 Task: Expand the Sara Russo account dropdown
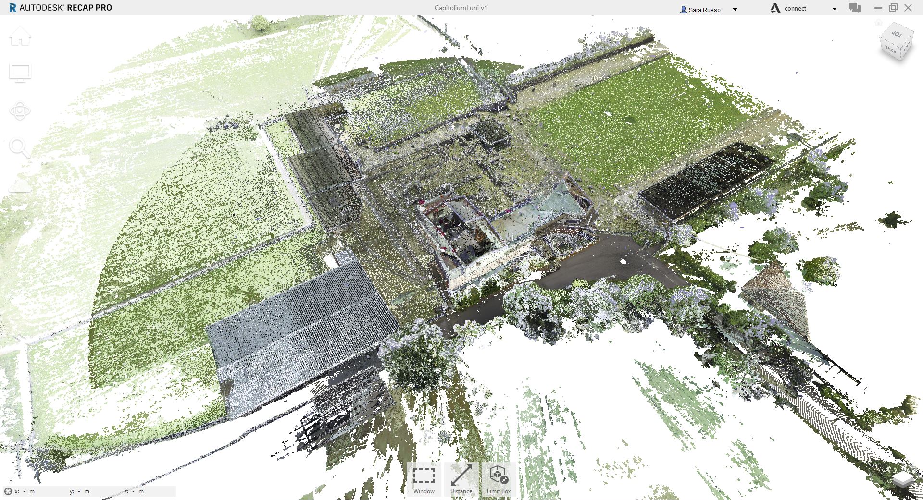[x=735, y=9]
